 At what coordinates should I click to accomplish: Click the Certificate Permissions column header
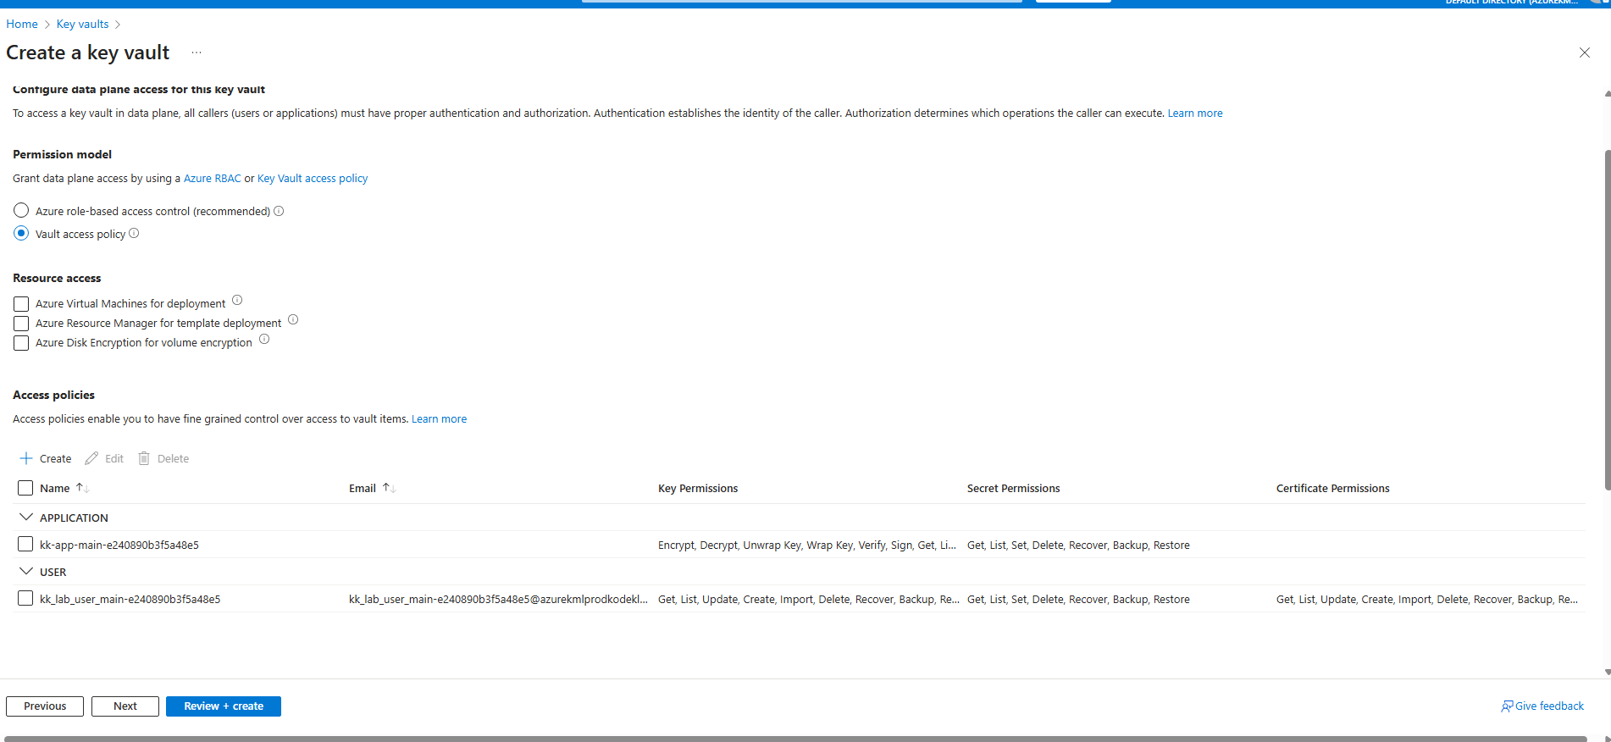coord(1333,488)
